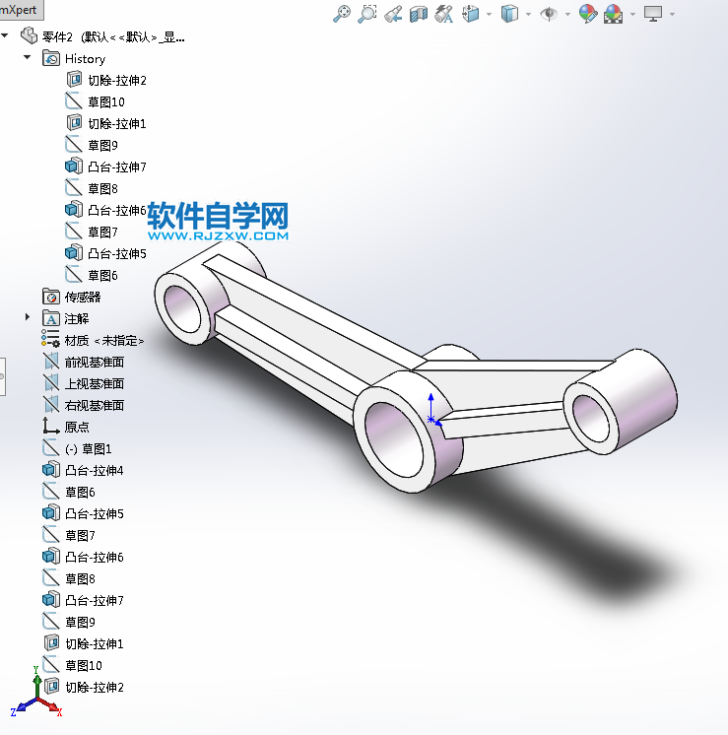Click 凸台-拉伸5 feature icon in main tree
Screen dimensions: 728x735
pyautogui.click(x=51, y=512)
